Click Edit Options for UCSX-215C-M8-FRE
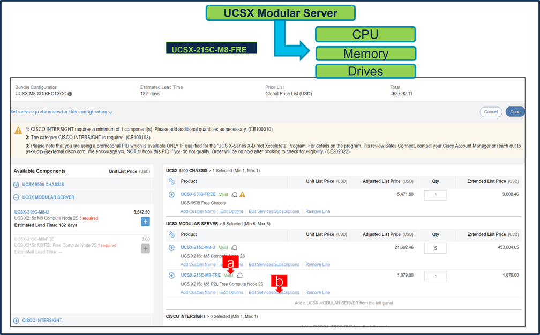540x335 pixels. (232, 292)
